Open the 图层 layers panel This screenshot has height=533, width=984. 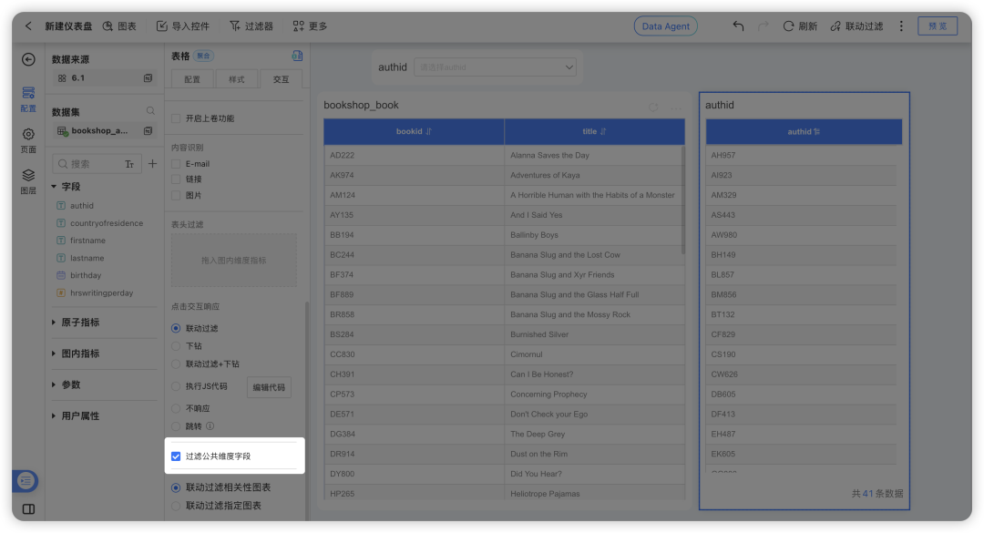click(x=28, y=181)
